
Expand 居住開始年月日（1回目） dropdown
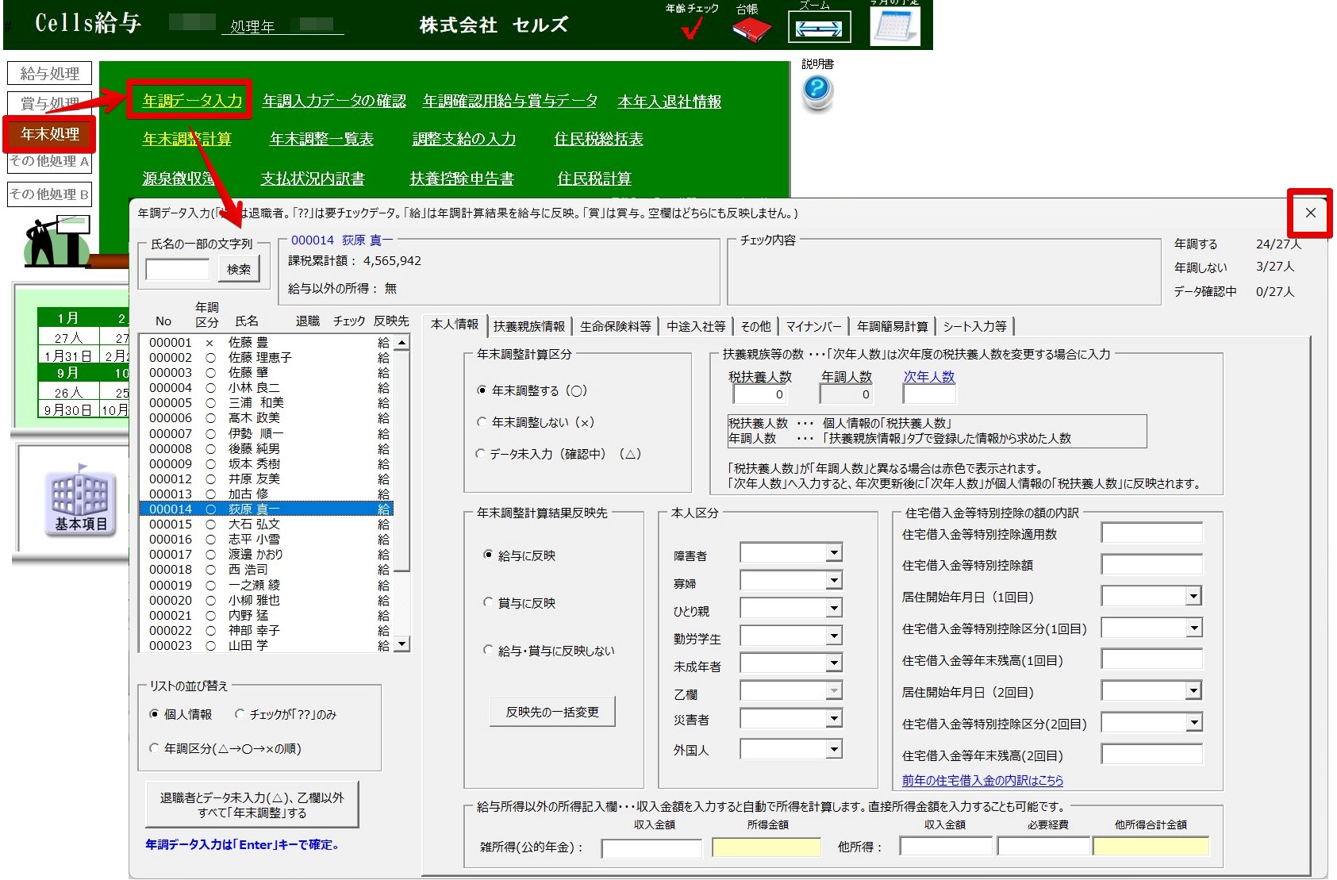click(1193, 597)
